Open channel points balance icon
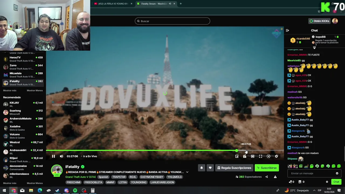 tap(290, 182)
